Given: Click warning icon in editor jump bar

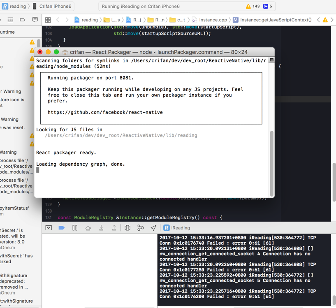Looking at the screenshot, I should (325, 20).
